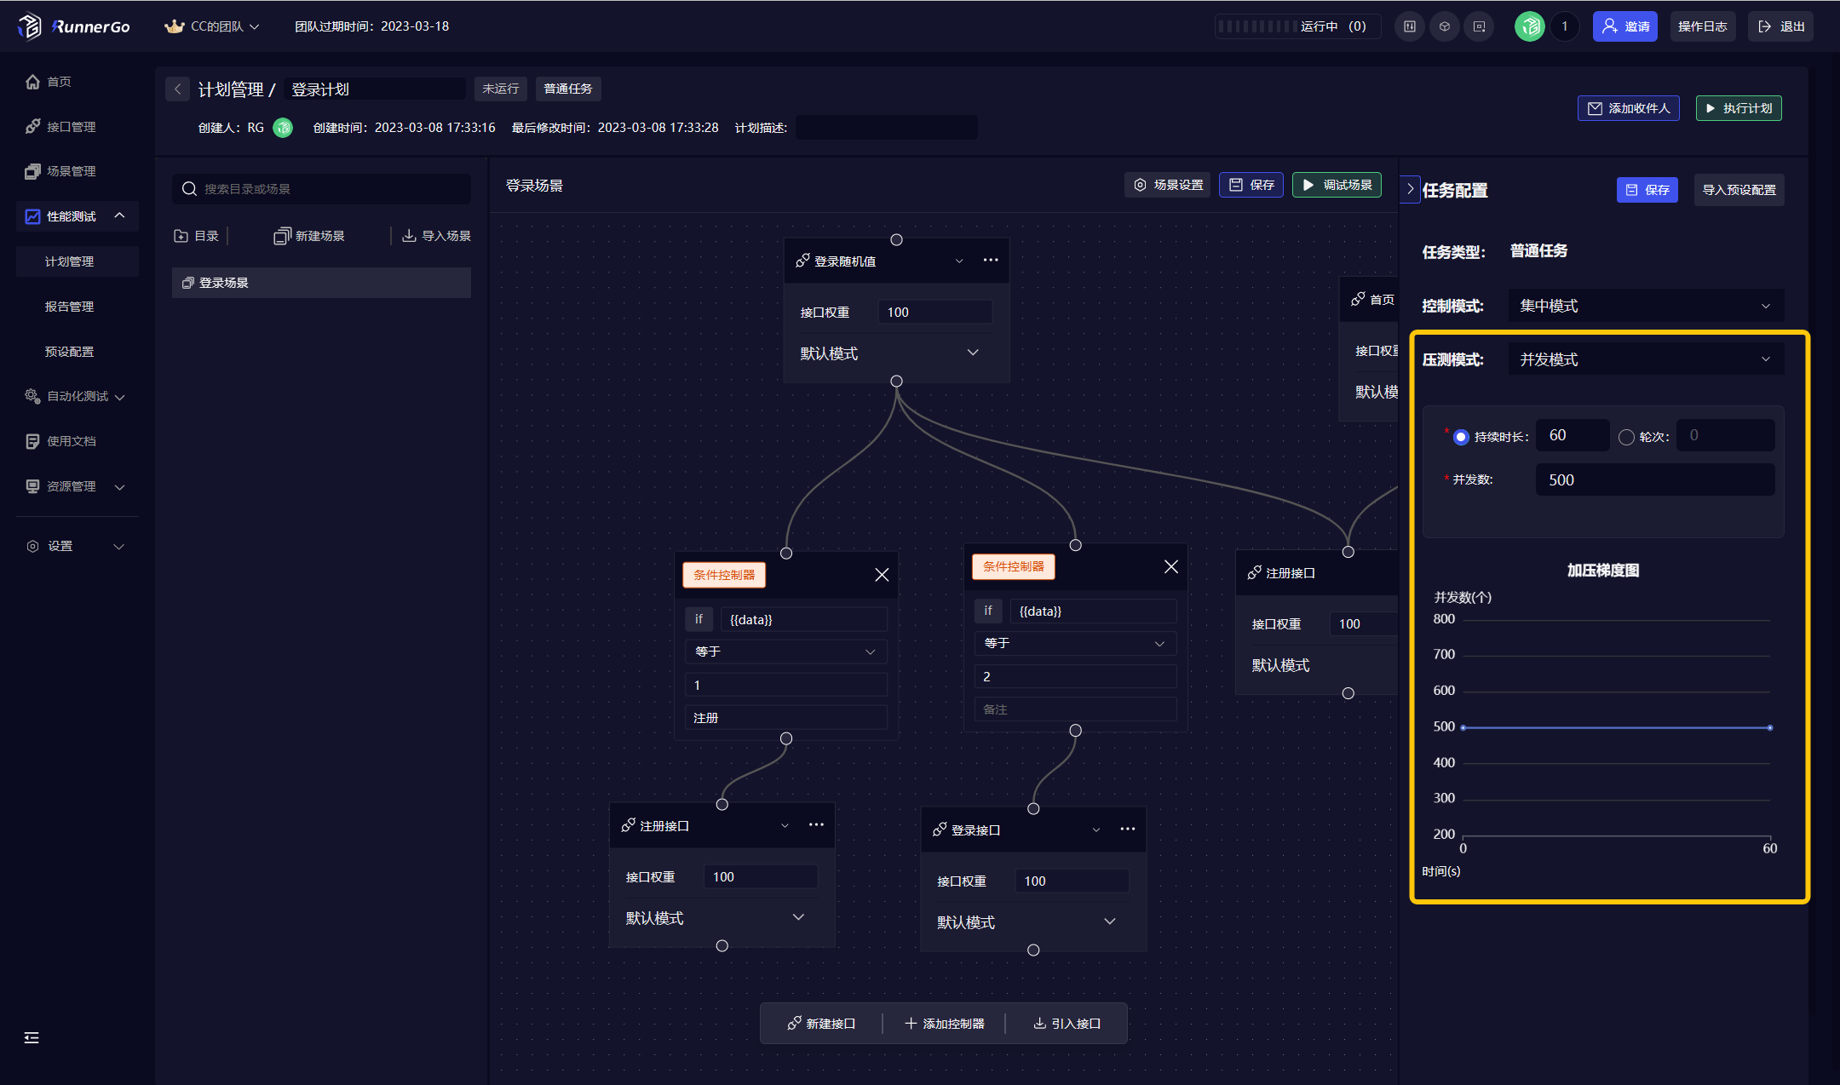Click the third top bar icon before the avatar
The width and height of the screenshot is (1840, 1085).
[x=1480, y=26]
